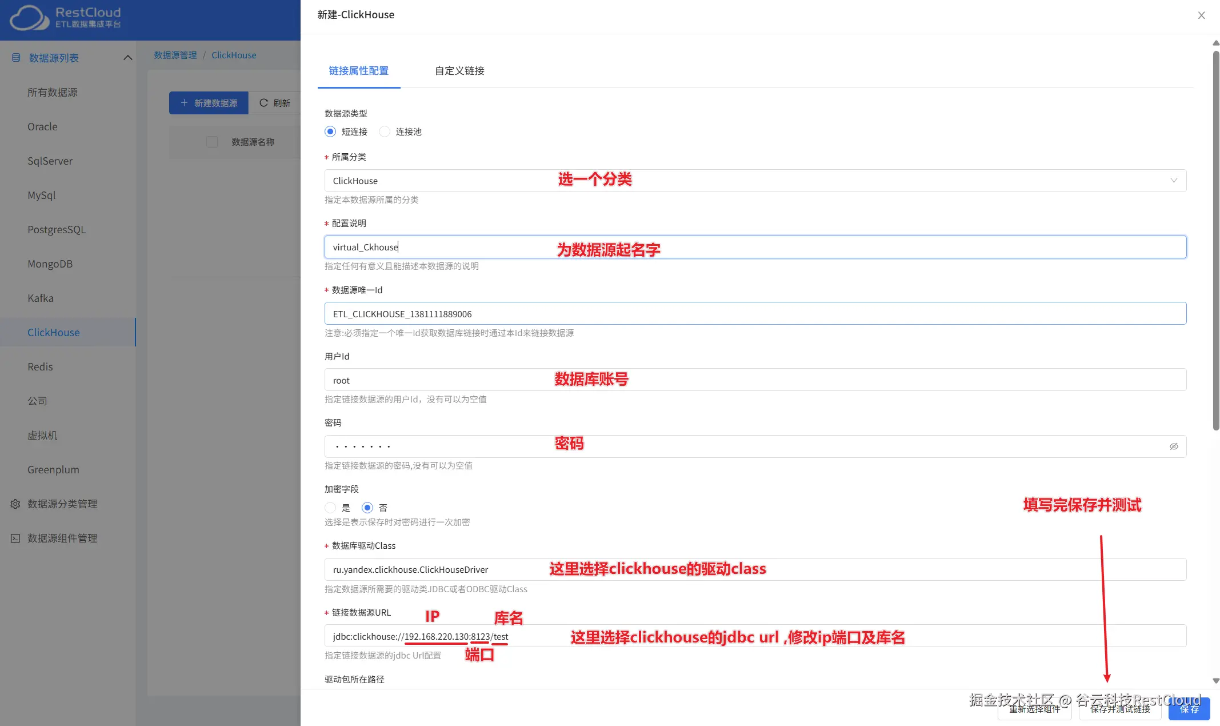The width and height of the screenshot is (1220, 726).
Task: Click the 重新选择组件 button
Action: point(1034,709)
